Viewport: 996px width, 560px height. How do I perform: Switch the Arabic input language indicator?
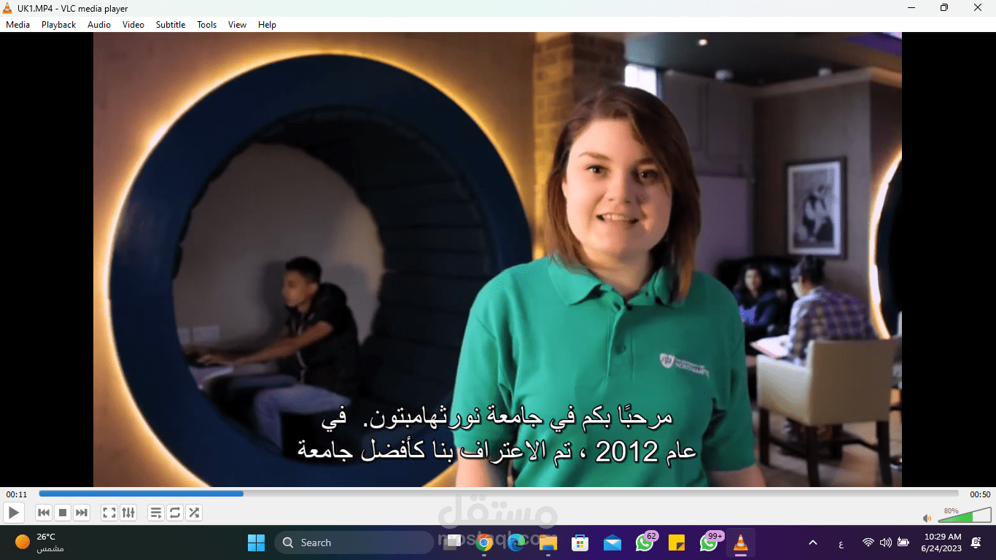tap(841, 543)
